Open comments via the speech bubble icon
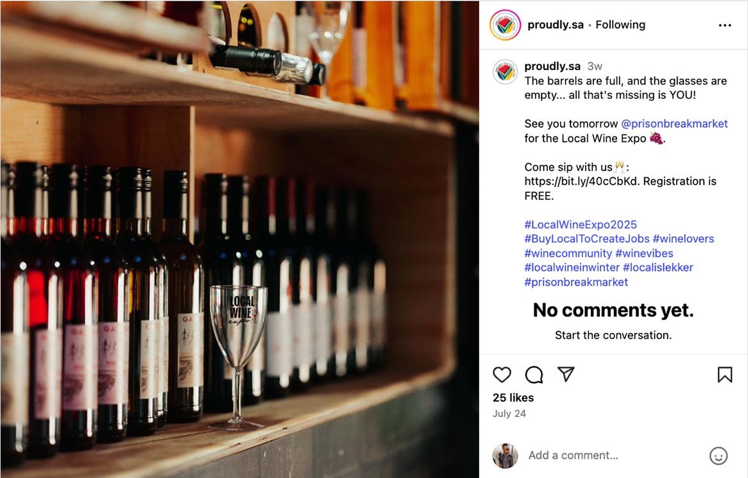Screen dimensions: 748x478 pyautogui.click(x=534, y=375)
